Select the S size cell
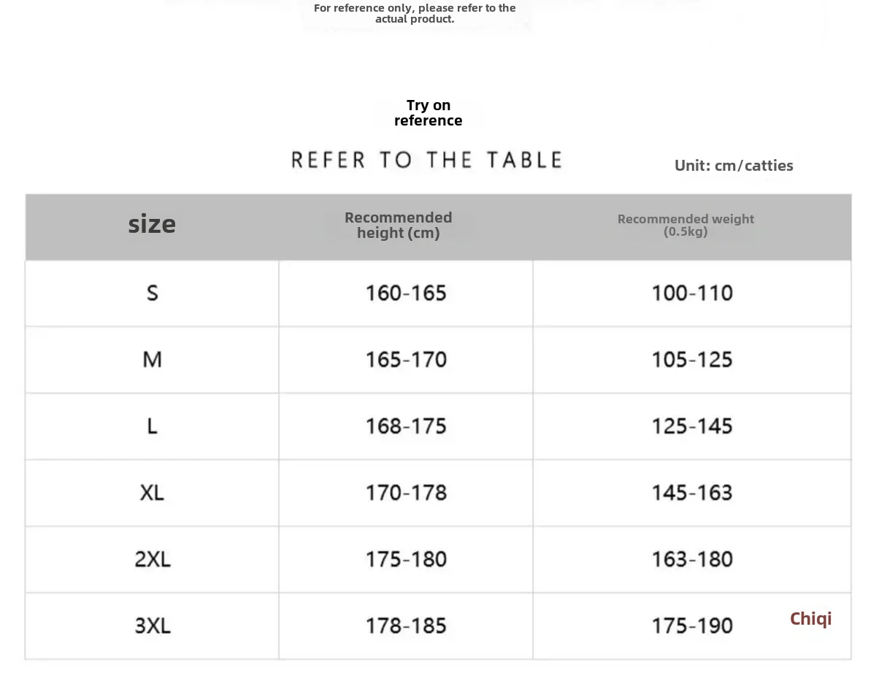This screenshot has height=678, width=876. pos(152,293)
